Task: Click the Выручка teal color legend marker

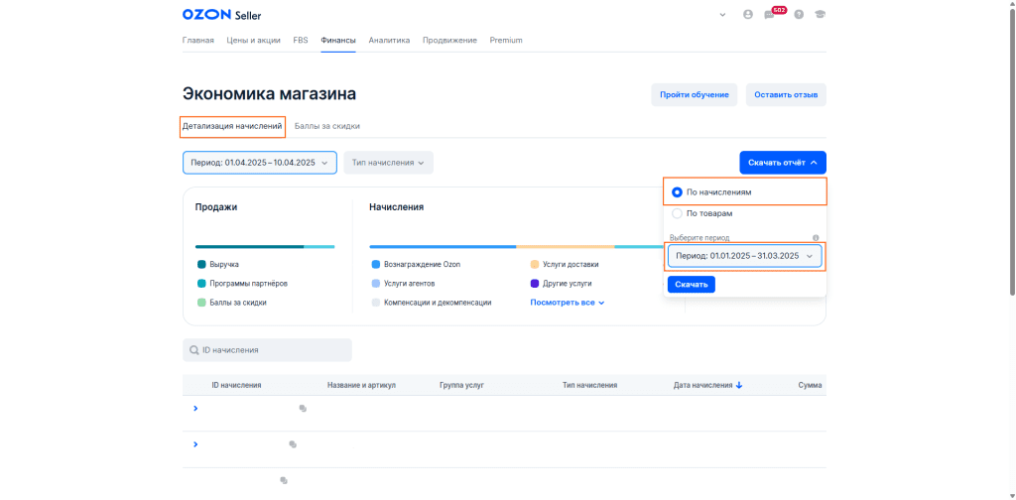Action: click(x=201, y=265)
